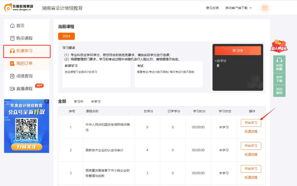Open 听课详情 for 高新技术企业的认定与审计
Image resolution: width=297 pixels, height=186 pixels.
coord(251,154)
